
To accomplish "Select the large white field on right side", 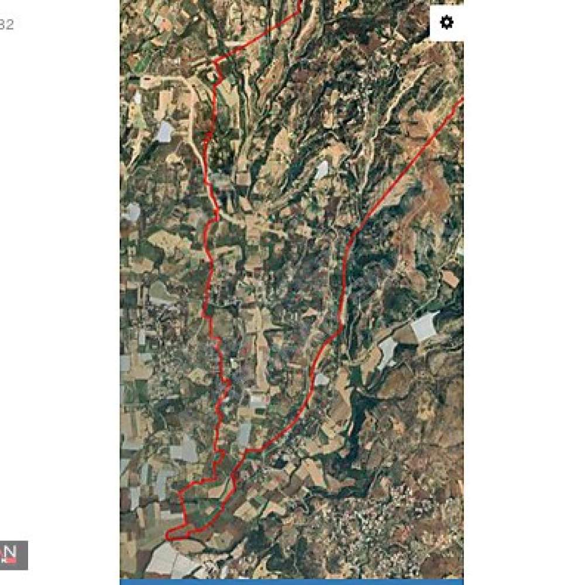I will (424, 326).
